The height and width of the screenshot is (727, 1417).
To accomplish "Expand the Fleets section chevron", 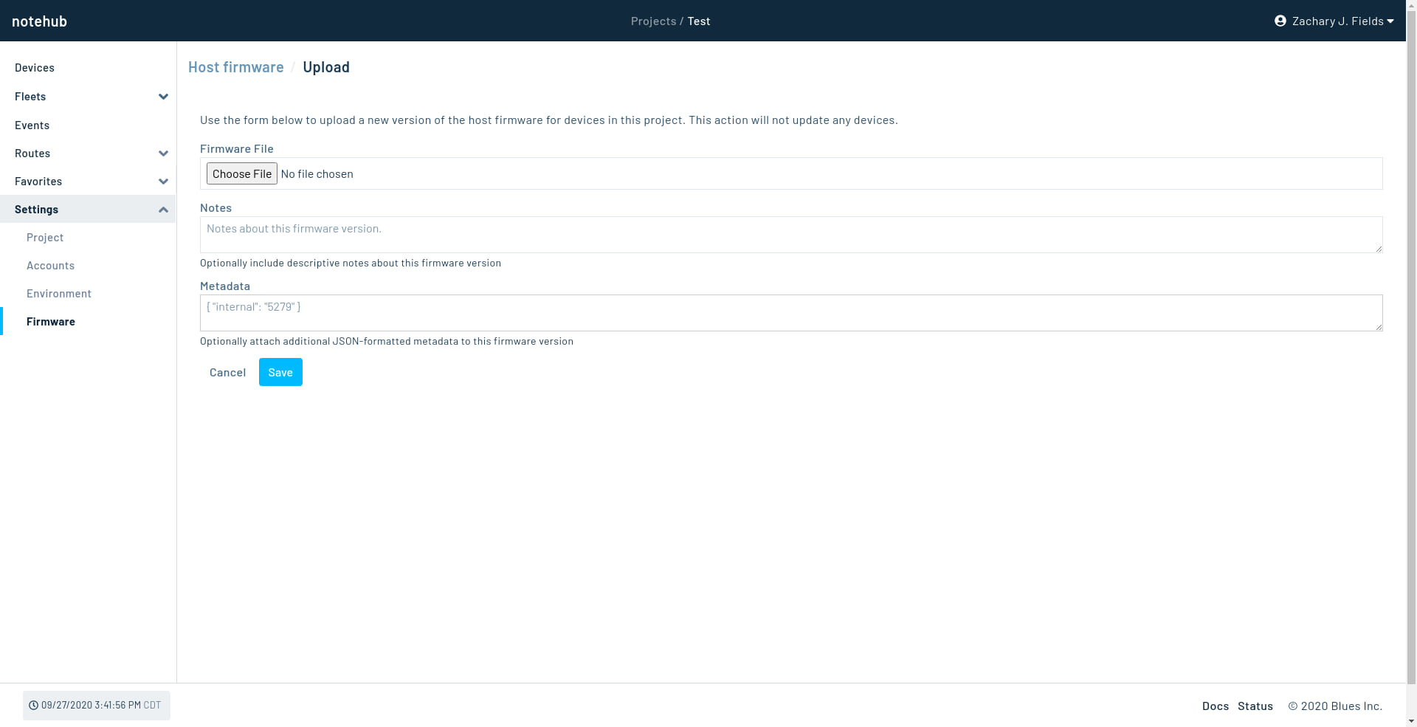I will [163, 96].
